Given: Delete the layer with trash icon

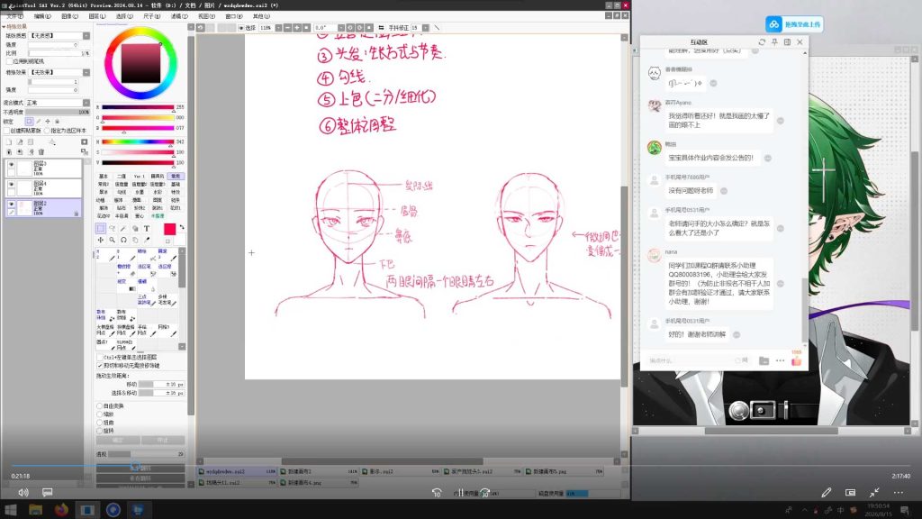Looking at the screenshot, I should pos(41,151).
